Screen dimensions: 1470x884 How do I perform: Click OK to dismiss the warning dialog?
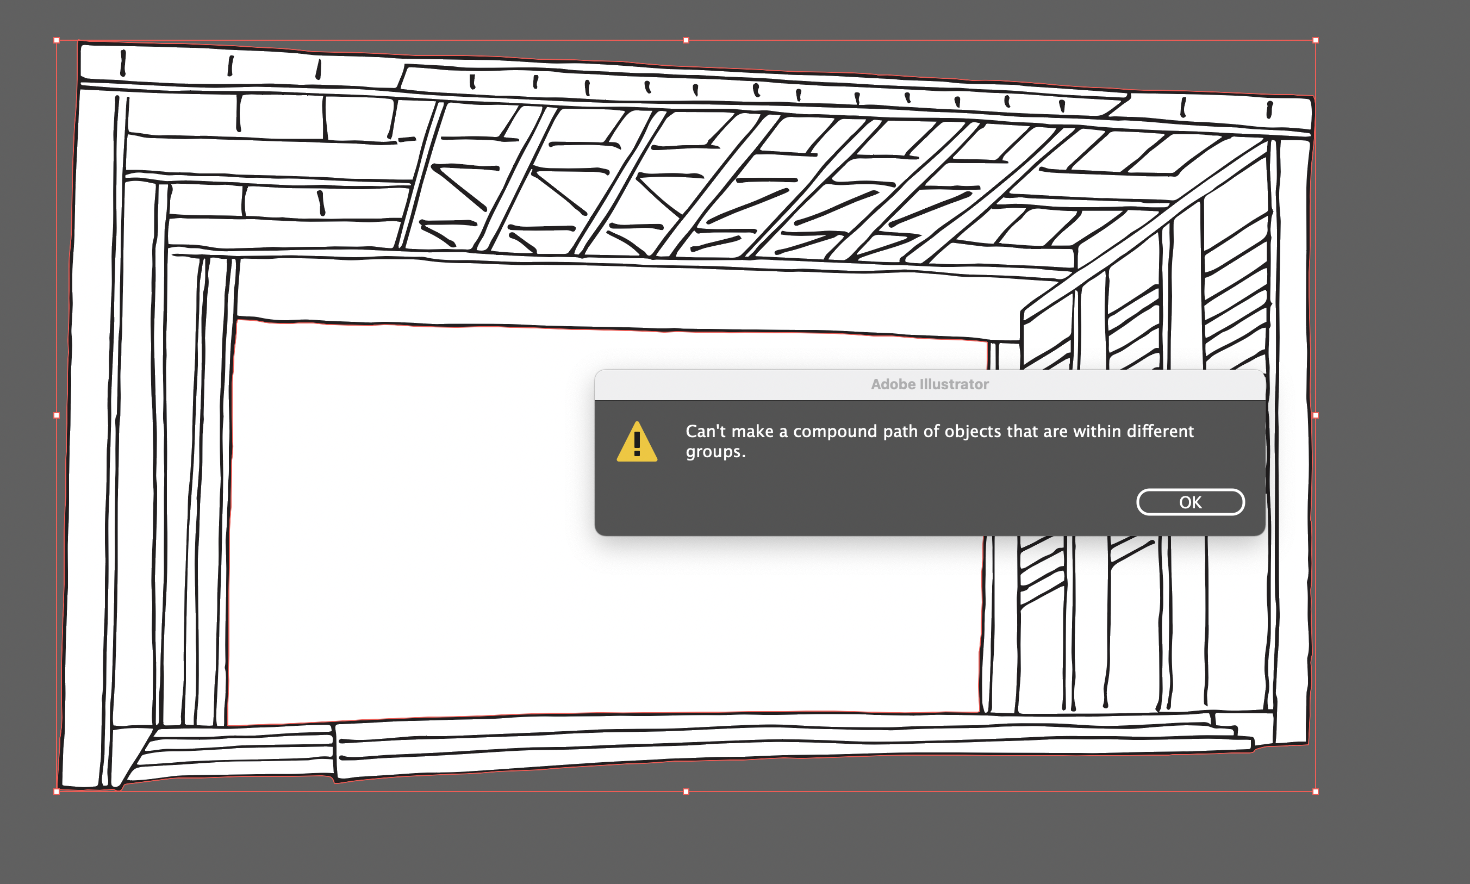[1189, 502]
